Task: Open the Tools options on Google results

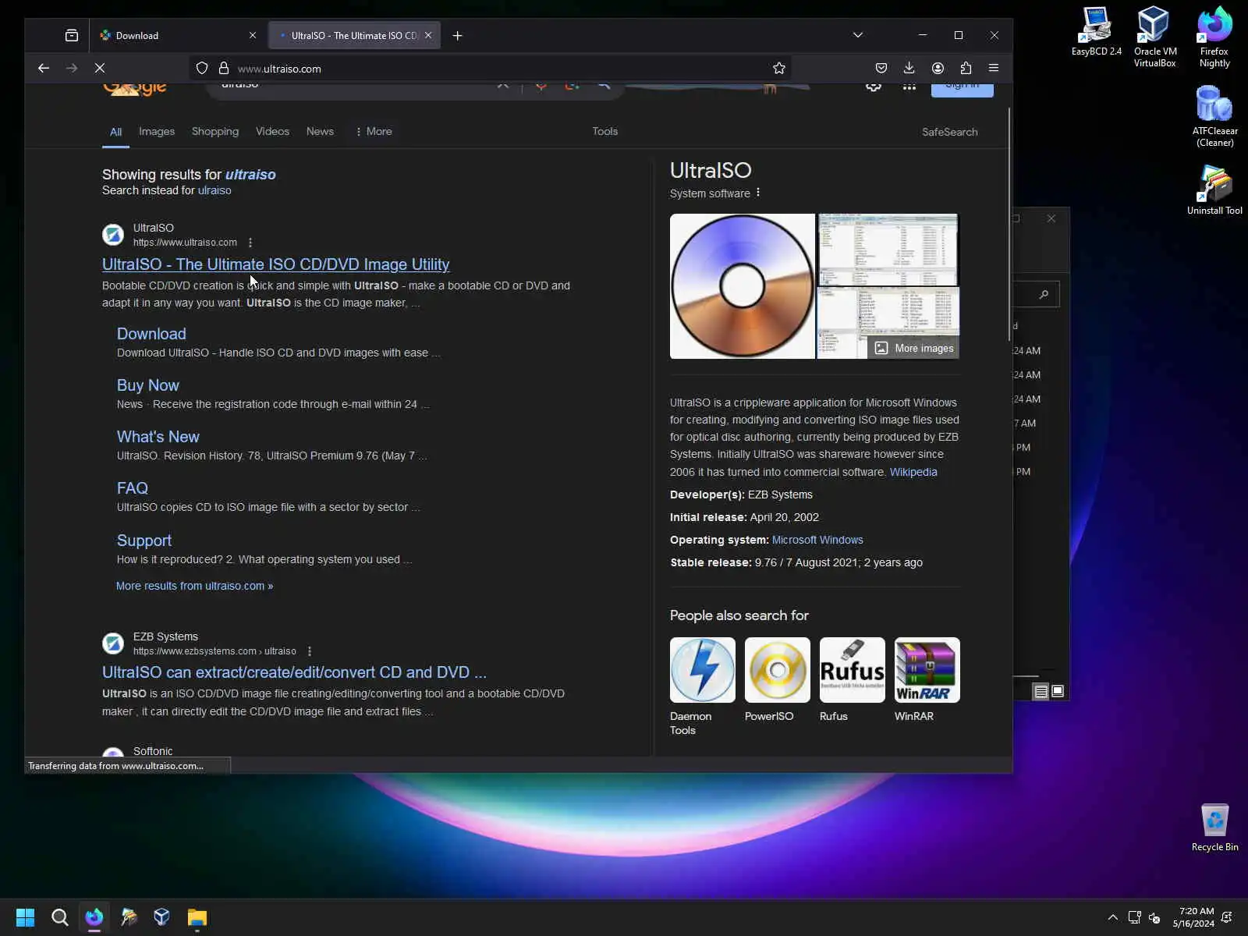Action: click(x=604, y=131)
